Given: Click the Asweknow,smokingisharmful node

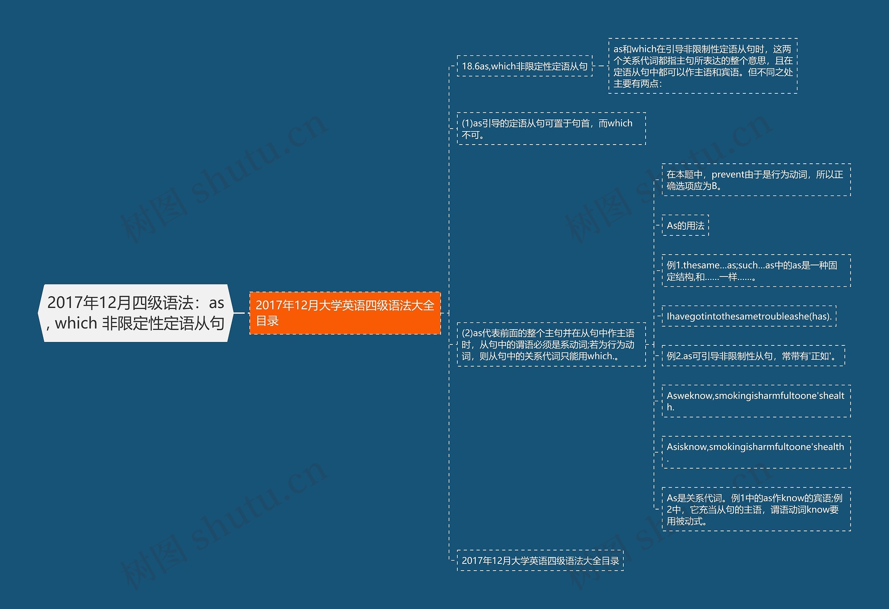Looking at the screenshot, I should (756, 401).
